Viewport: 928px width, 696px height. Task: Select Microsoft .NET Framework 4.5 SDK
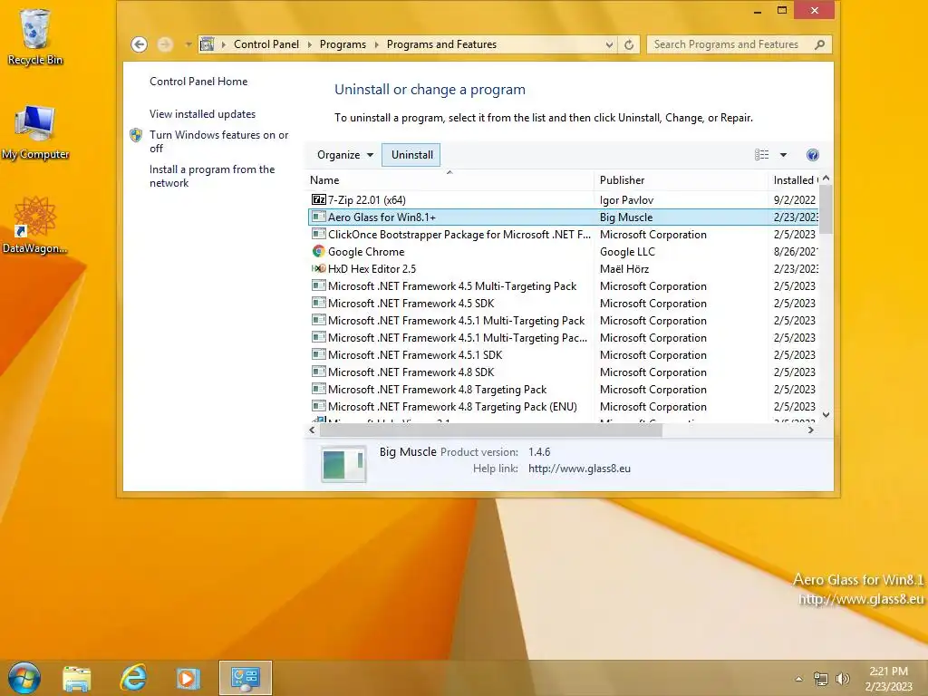tap(564, 303)
